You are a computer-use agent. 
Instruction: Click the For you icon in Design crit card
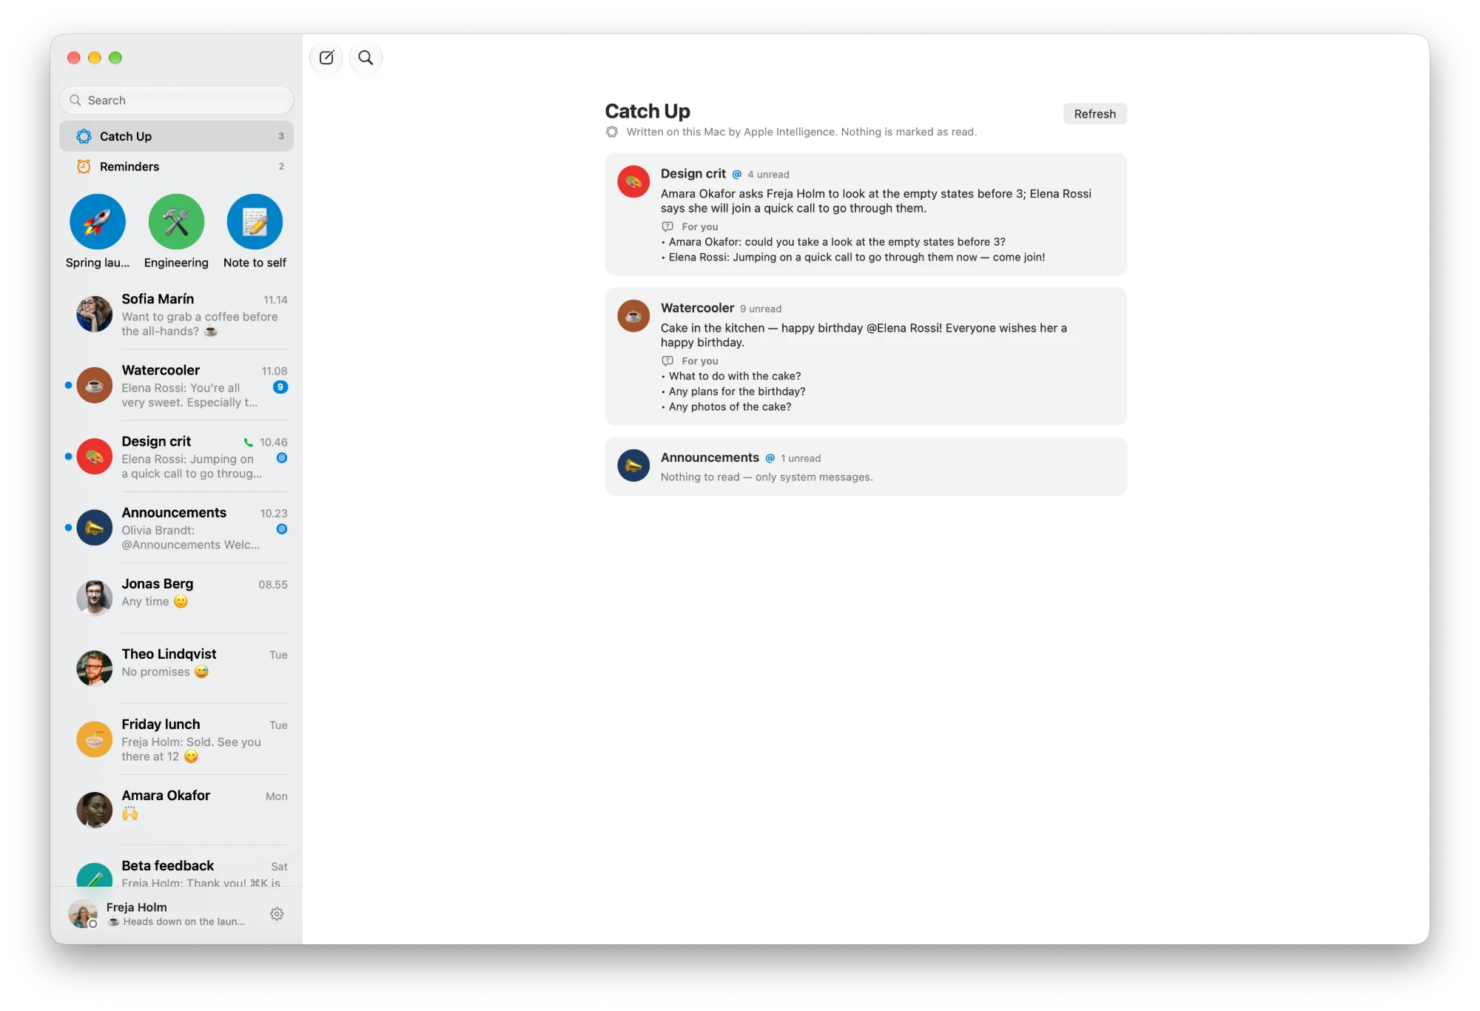click(667, 226)
